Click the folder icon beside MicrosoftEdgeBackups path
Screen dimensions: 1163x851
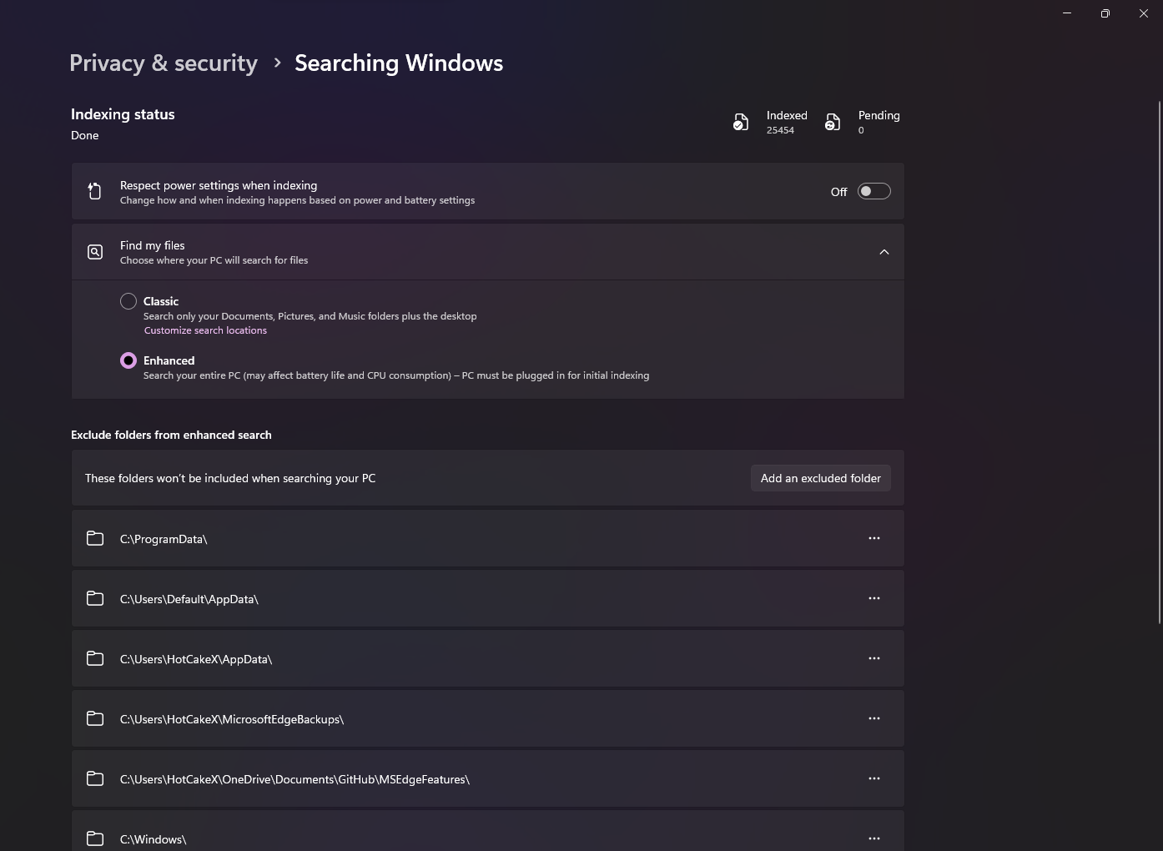pos(94,718)
